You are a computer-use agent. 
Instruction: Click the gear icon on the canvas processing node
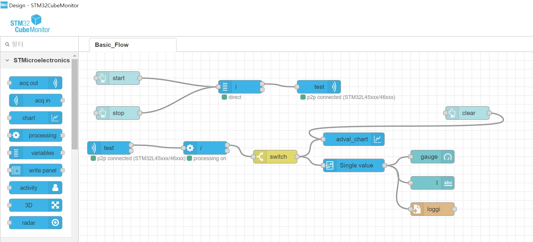190,148
